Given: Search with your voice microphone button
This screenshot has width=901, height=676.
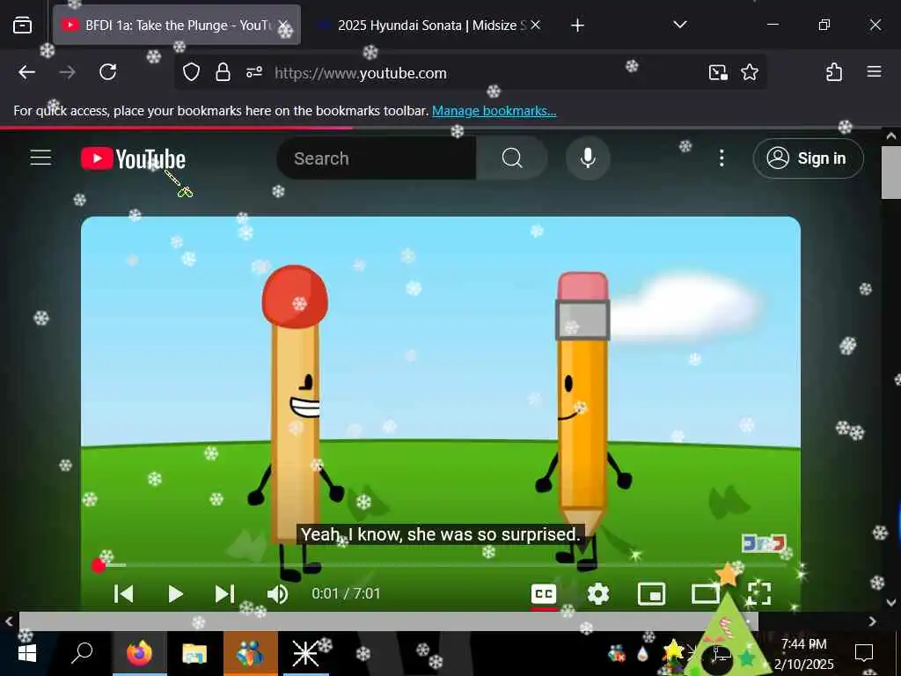Looking at the screenshot, I should (x=587, y=158).
